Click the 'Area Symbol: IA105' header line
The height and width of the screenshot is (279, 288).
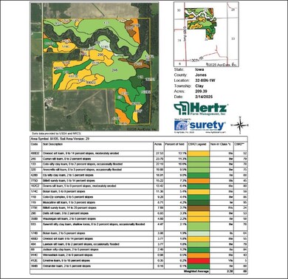pyautogui.click(x=60, y=139)
